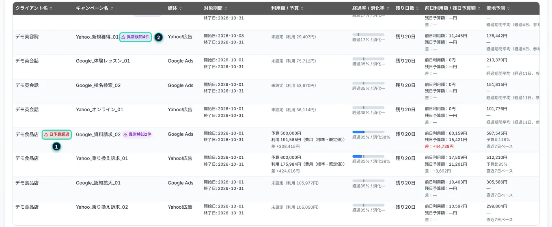Viewport: 552px width, 227px height.
Task: Click the progress bar in Yahoo_新規獲得_01 row
Action: pos(368,35)
